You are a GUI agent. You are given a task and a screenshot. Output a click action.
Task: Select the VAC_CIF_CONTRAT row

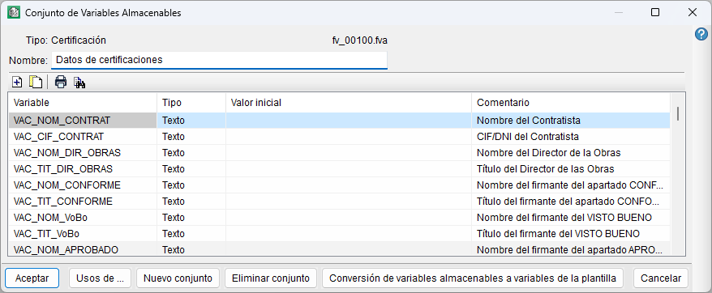pyautogui.click(x=339, y=137)
